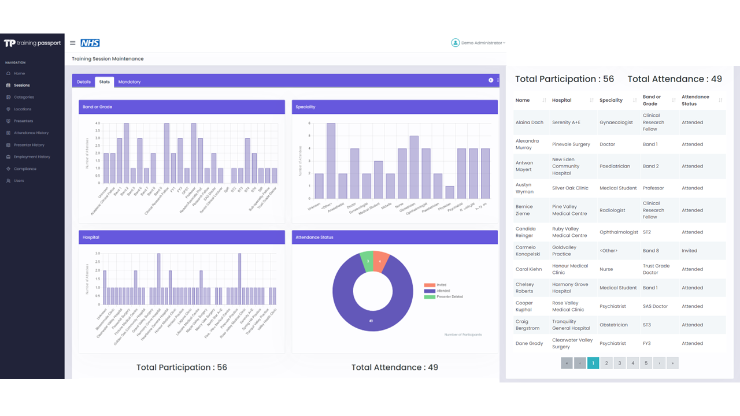This screenshot has width=740, height=416.
Task: Switch to the Details tab
Action: click(84, 82)
